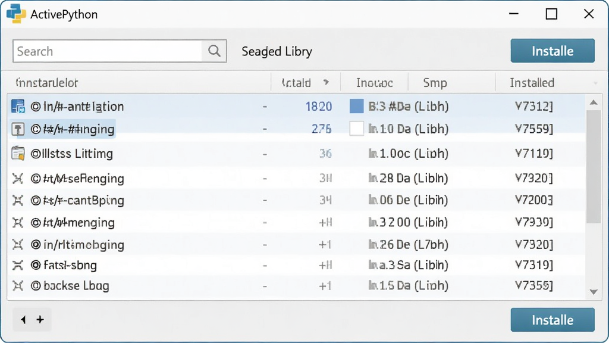Click the value 1820 in first row

319,107
